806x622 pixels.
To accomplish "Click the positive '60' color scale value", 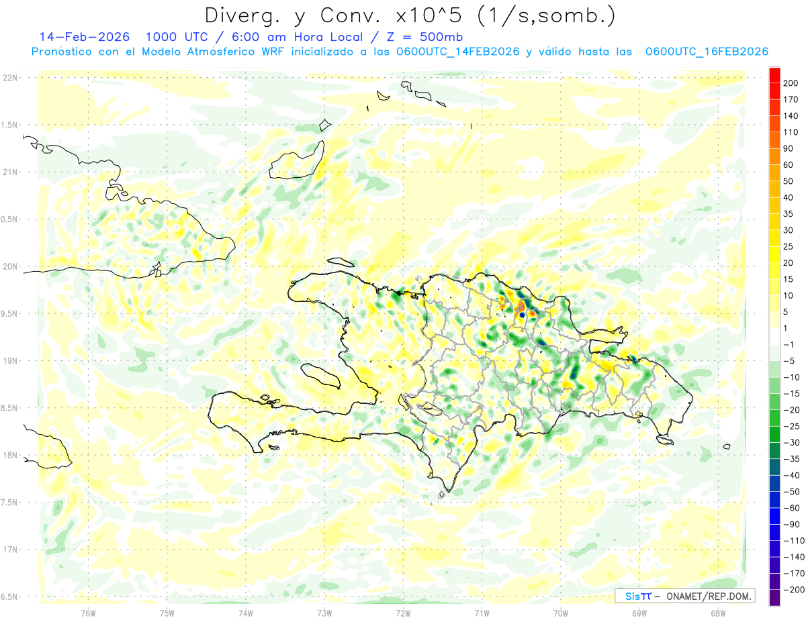I will [x=789, y=164].
